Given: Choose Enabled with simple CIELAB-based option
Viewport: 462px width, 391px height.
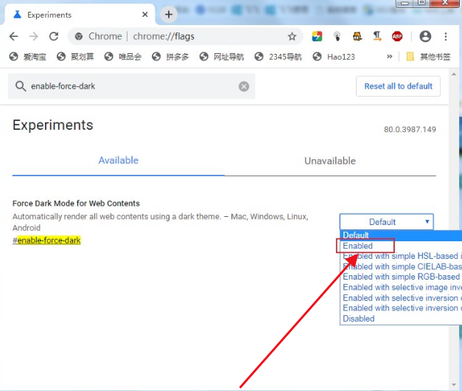Looking at the screenshot, I should (x=401, y=266).
